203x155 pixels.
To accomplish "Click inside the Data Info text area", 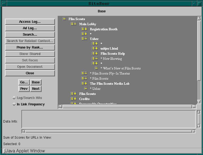I will (108, 119).
